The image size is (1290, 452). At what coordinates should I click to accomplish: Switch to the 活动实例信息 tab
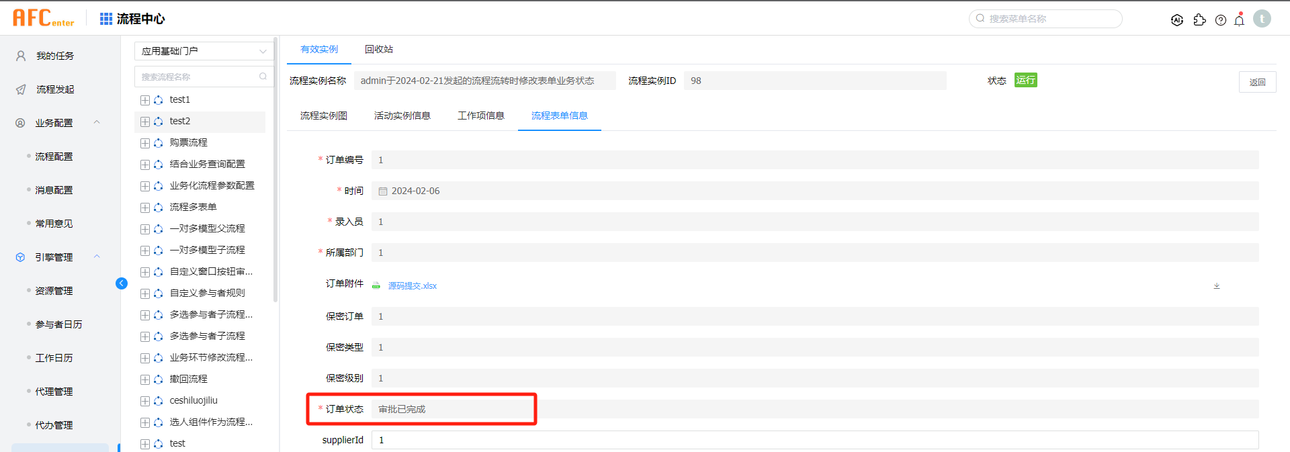tap(402, 116)
